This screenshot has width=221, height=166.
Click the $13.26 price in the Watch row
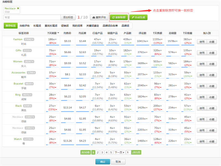click(x=67, y=141)
